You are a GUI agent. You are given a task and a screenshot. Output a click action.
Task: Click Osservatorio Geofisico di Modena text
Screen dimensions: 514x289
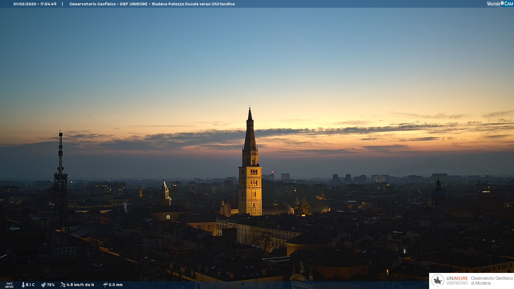(x=492, y=280)
